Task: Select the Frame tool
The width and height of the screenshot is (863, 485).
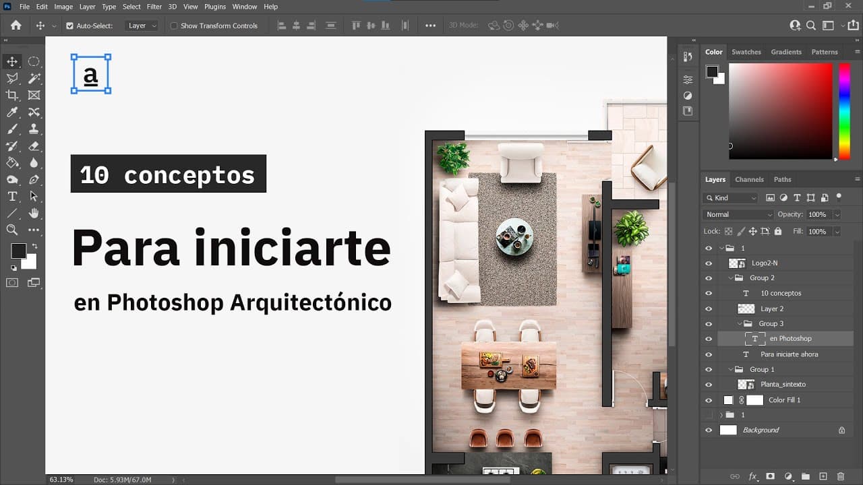Action: point(34,95)
